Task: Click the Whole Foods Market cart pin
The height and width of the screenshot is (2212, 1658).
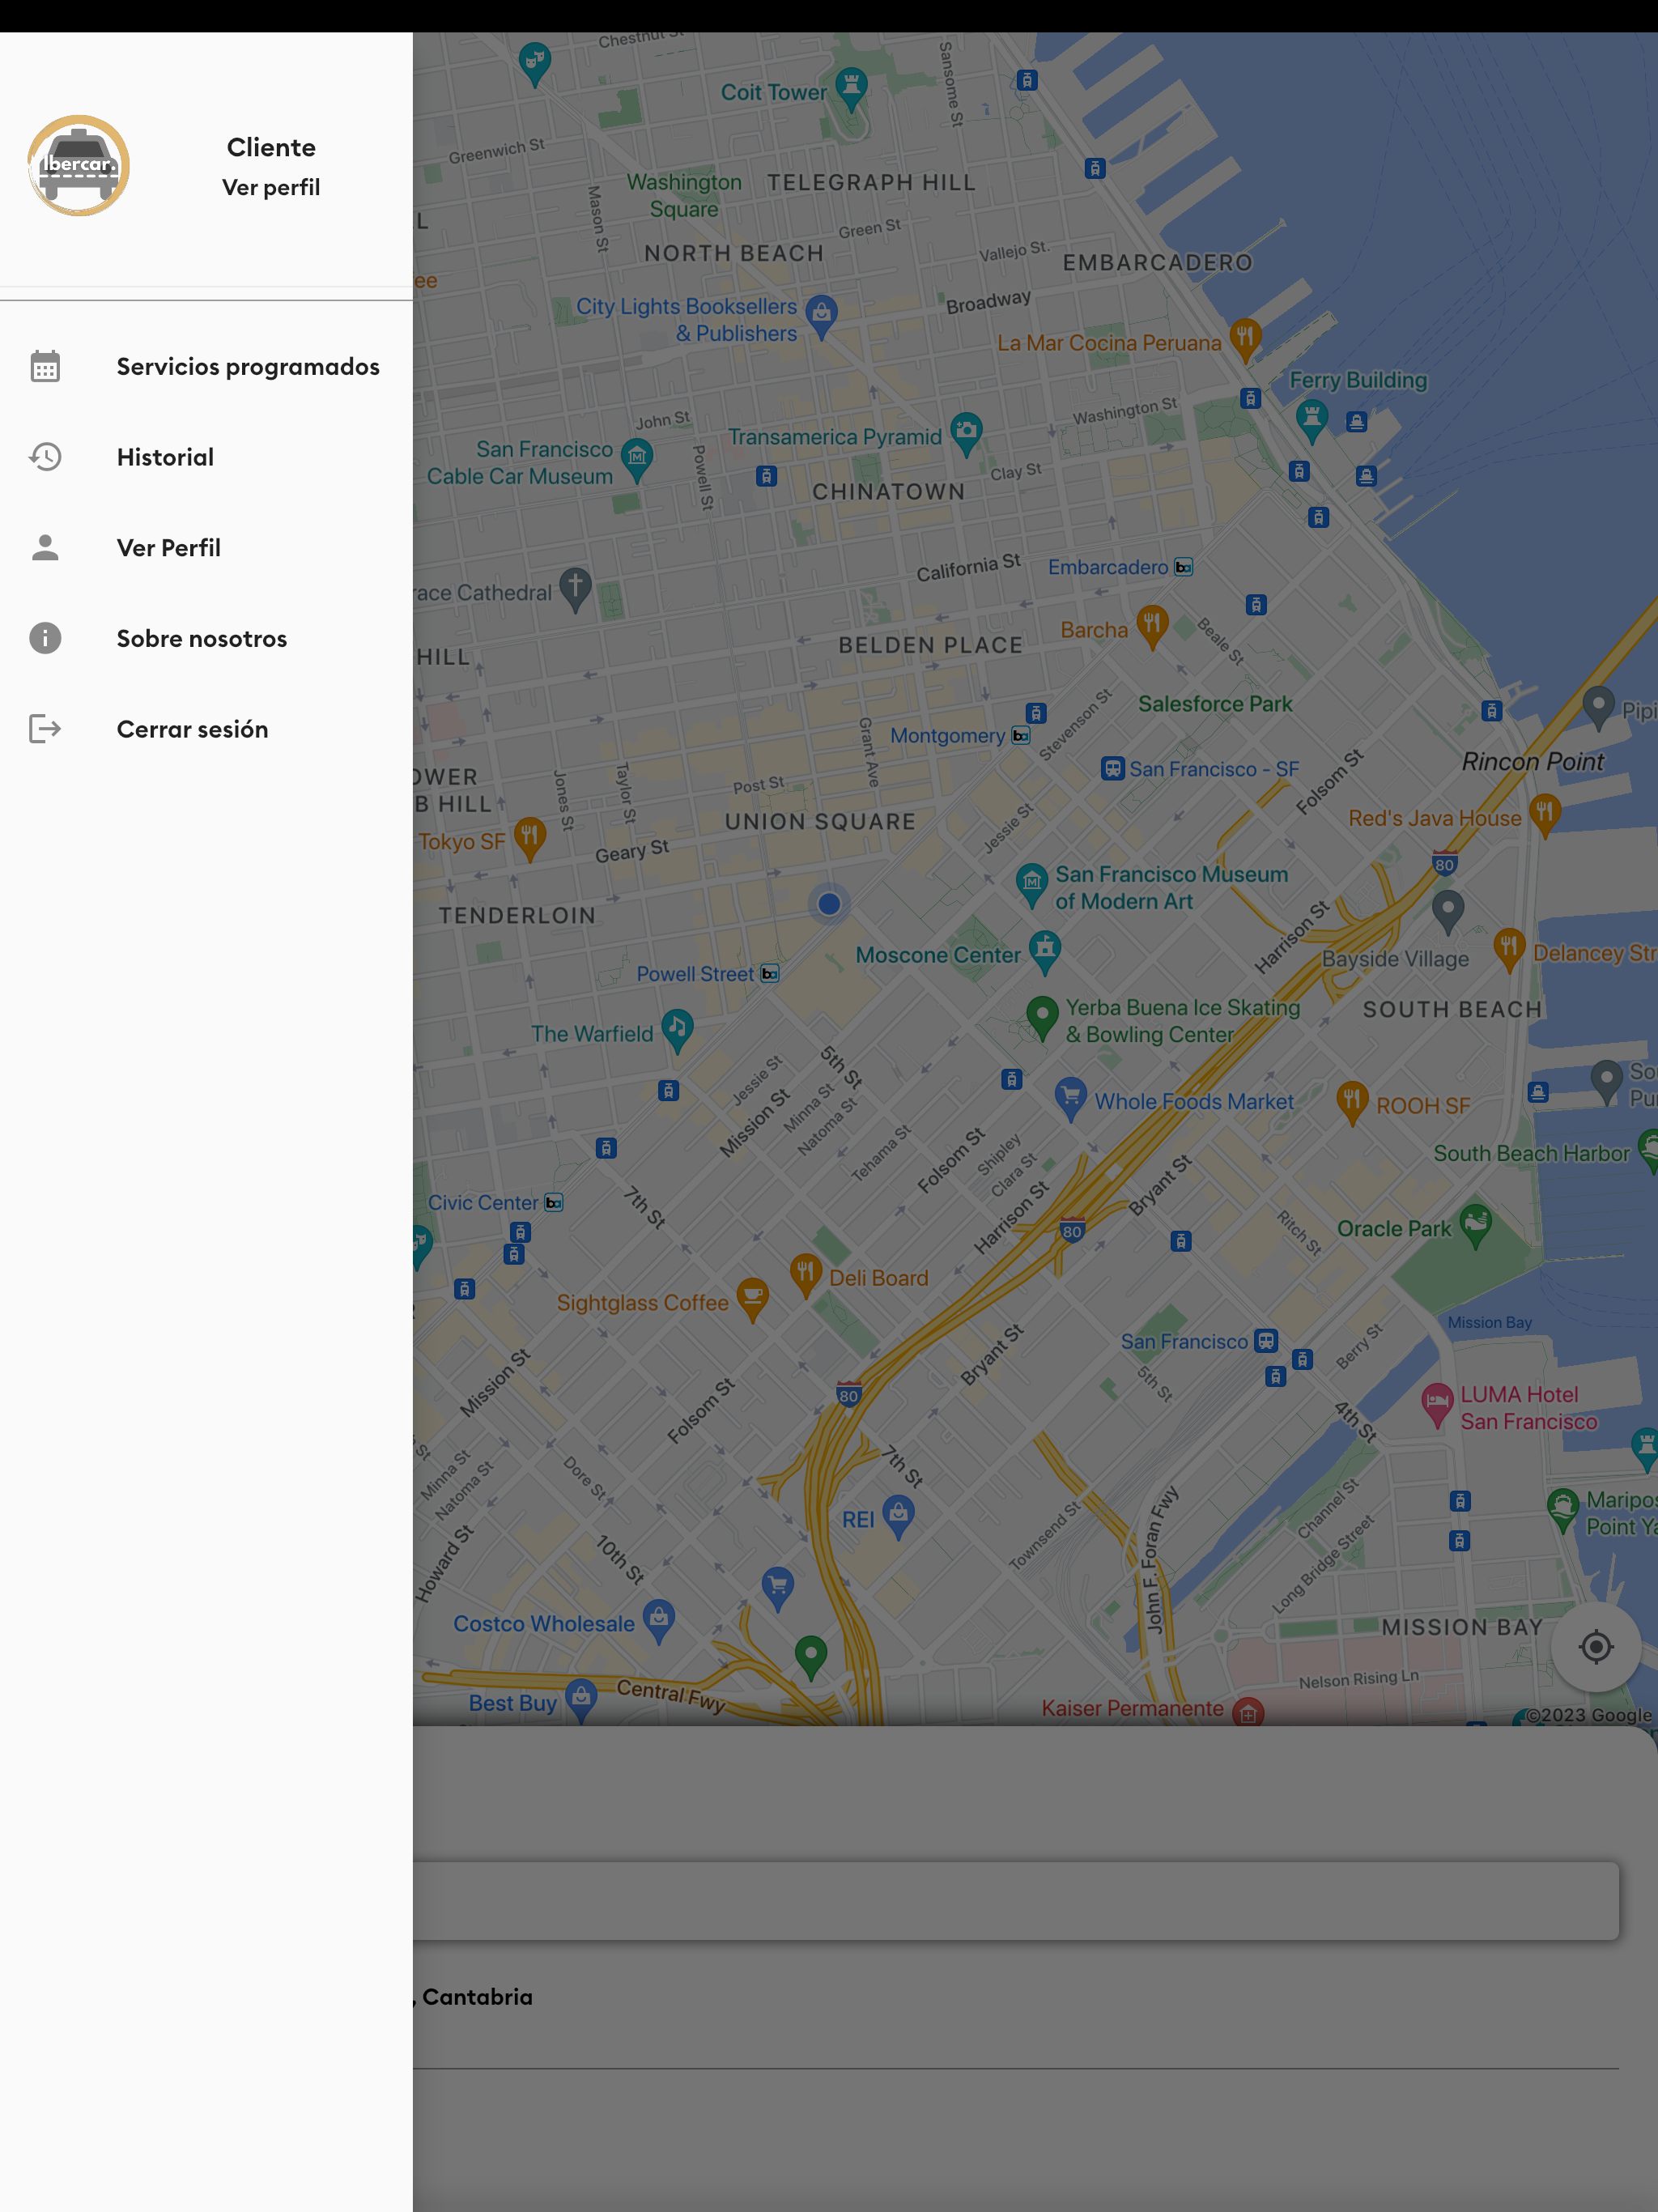Action: pyautogui.click(x=1071, y=1098)
